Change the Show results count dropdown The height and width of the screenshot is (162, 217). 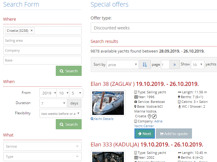[x=197, y=64]
